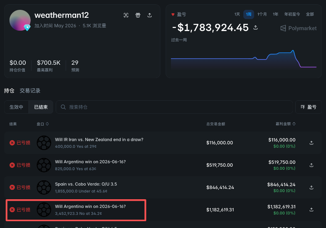The height and width of the screenshot is (228, 326).
Task: Share the Spain vs. Cabo Verde O/U 3.5 position
Action: point(311,187)
